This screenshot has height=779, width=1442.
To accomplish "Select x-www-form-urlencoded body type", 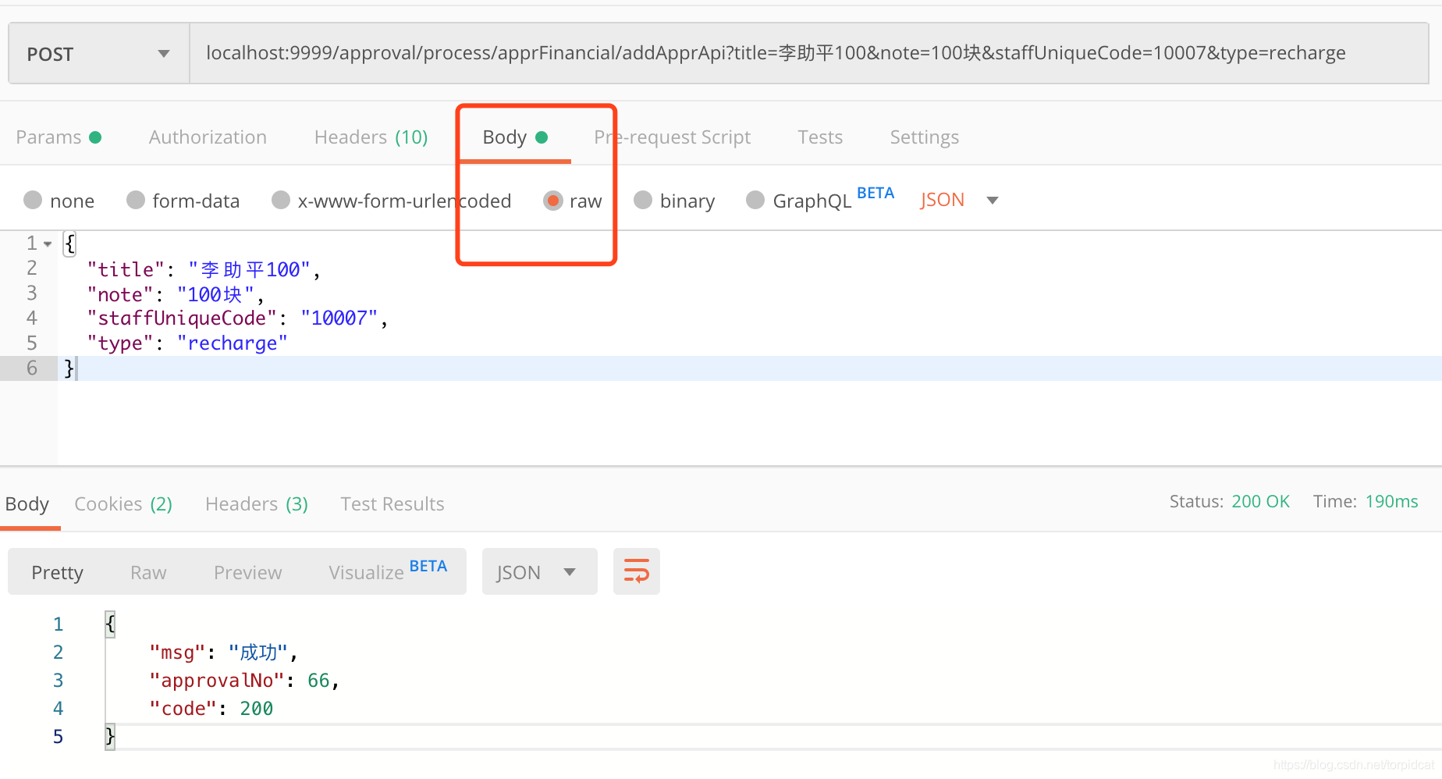I will 390,200.
